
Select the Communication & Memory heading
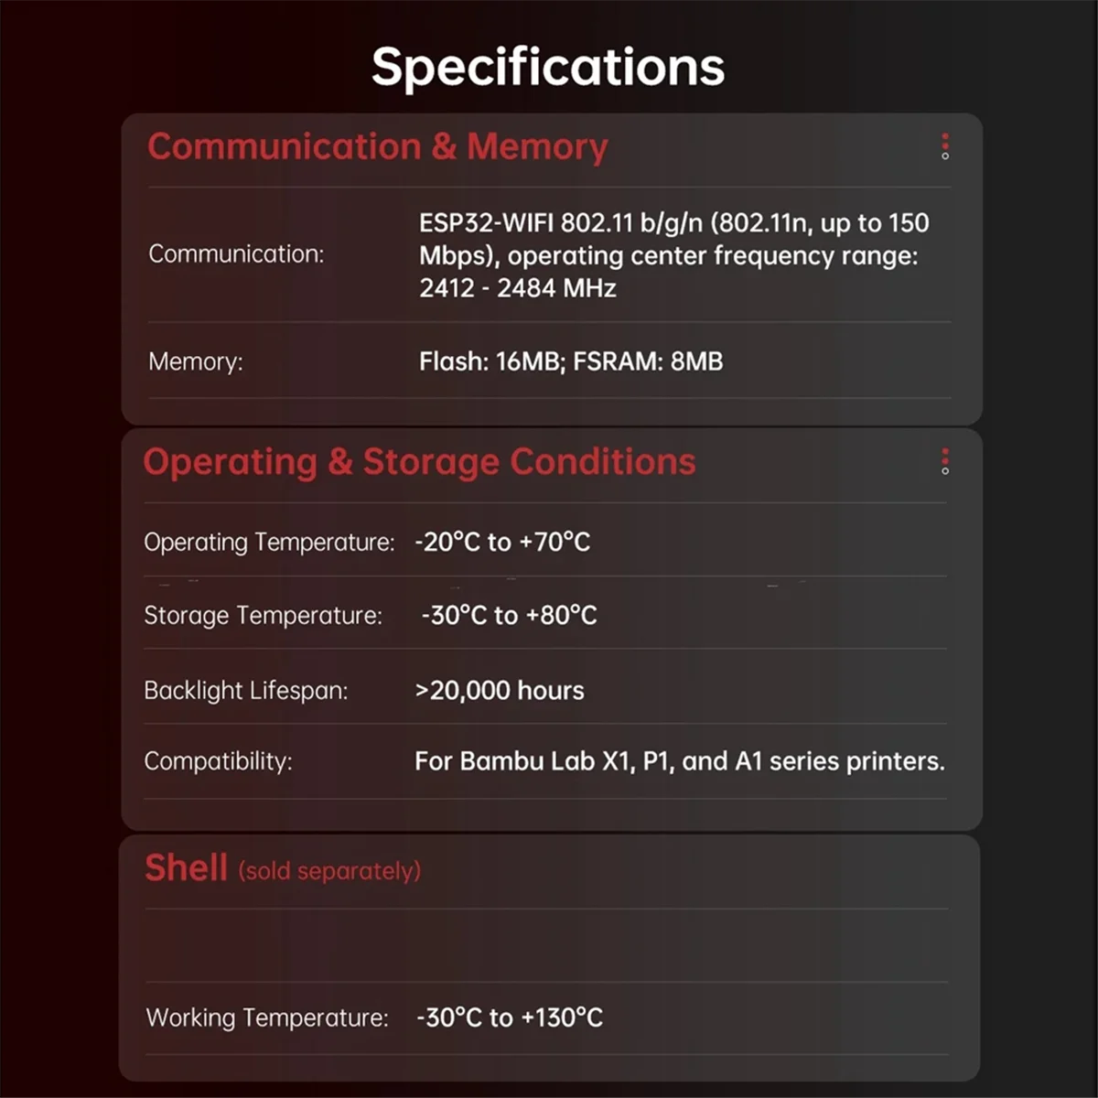pyautogui.click(x=377, y=147)
